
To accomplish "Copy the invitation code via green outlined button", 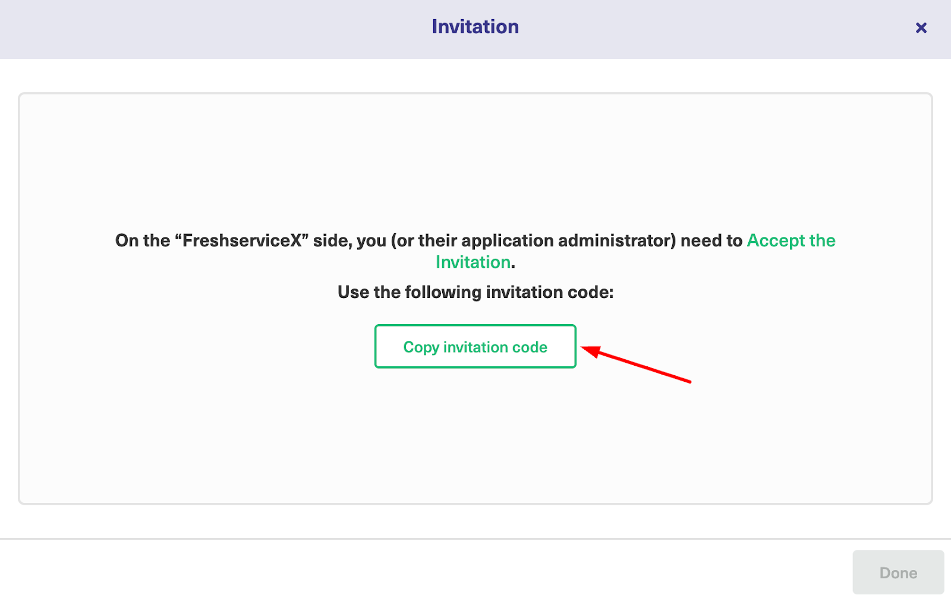I will coord(475,347).
